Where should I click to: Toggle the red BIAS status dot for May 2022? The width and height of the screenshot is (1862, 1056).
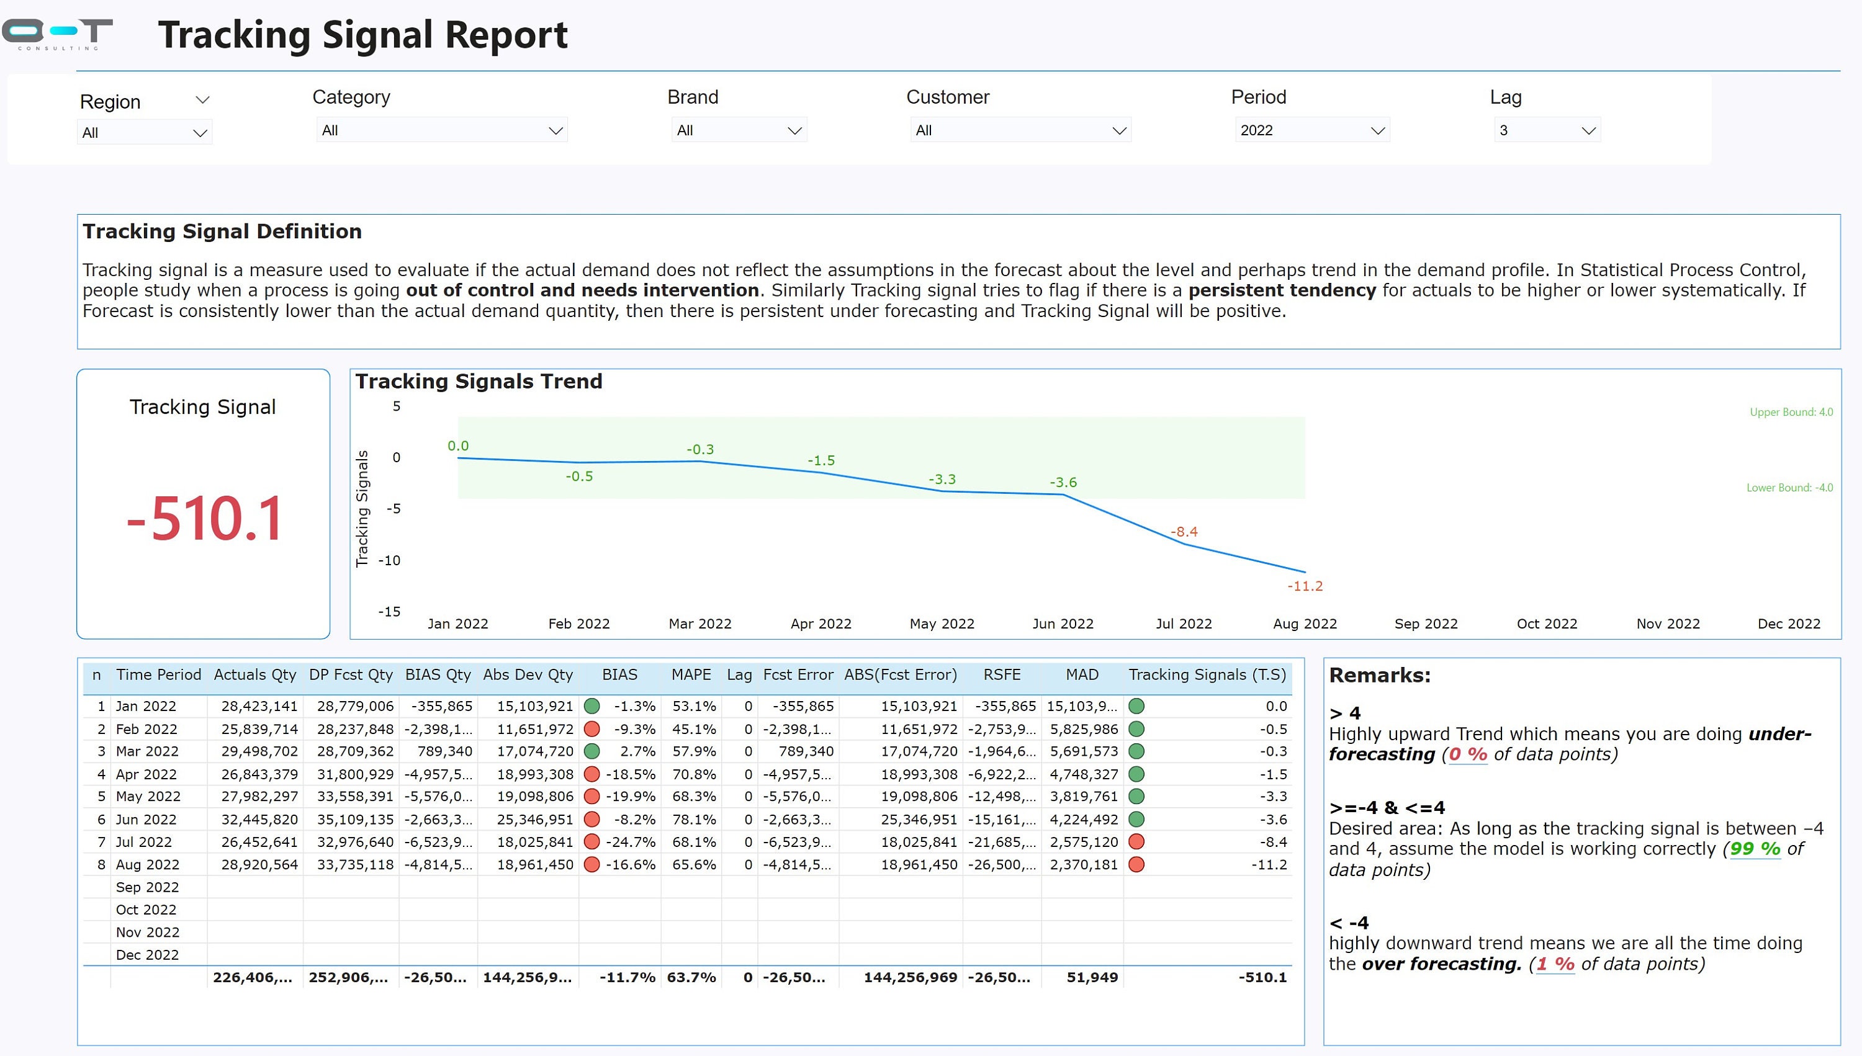tap(591, 797)
